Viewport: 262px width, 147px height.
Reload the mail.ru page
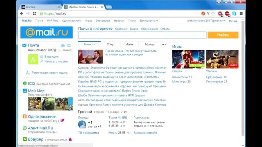34,13
